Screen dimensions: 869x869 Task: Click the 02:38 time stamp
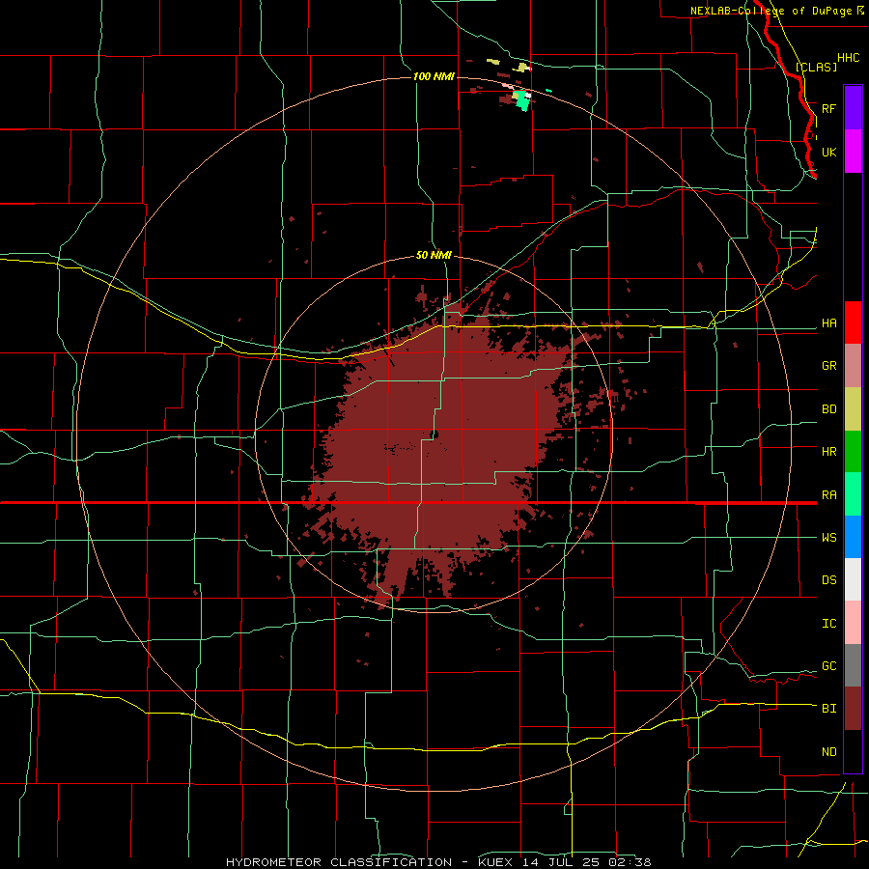click(630, 862)
